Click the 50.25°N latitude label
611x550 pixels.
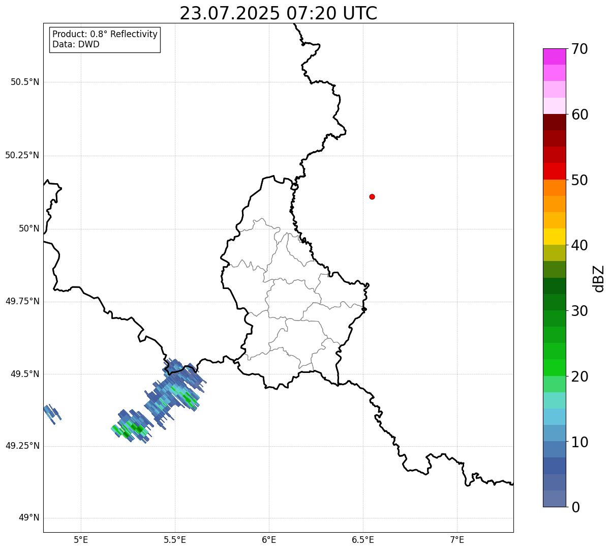point(22,155)
